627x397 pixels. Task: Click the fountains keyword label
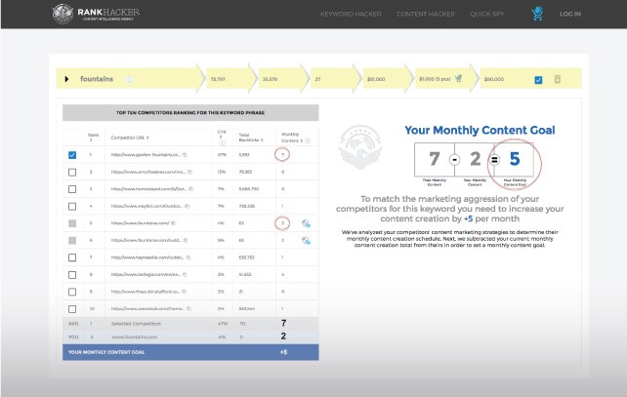[97, 79]
